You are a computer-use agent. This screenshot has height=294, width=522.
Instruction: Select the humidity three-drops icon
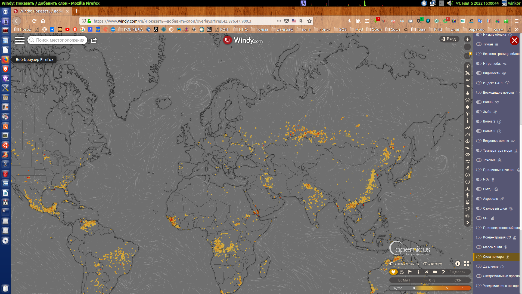[468, 127]
